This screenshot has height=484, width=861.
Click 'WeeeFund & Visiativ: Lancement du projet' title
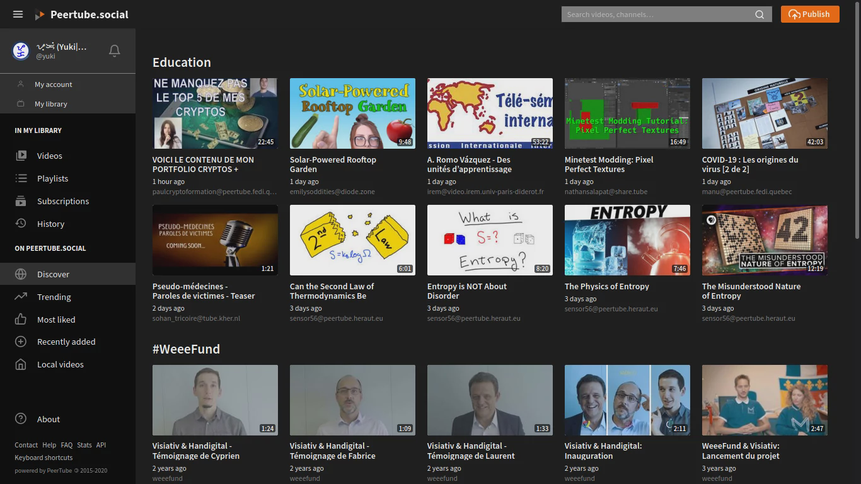tap(741, 451)
